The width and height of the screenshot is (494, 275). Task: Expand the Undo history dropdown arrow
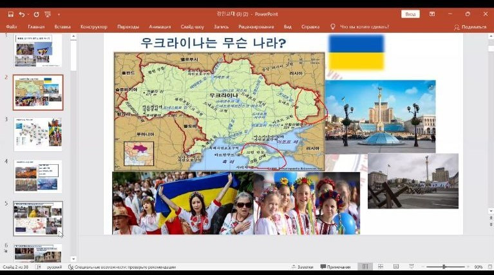click(28, 14)
